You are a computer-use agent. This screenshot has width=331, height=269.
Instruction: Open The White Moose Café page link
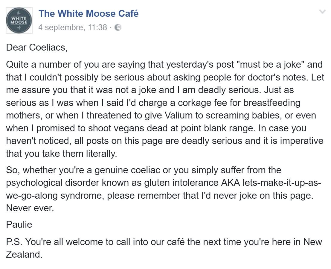pyautogui.click(x=89, y=13)
